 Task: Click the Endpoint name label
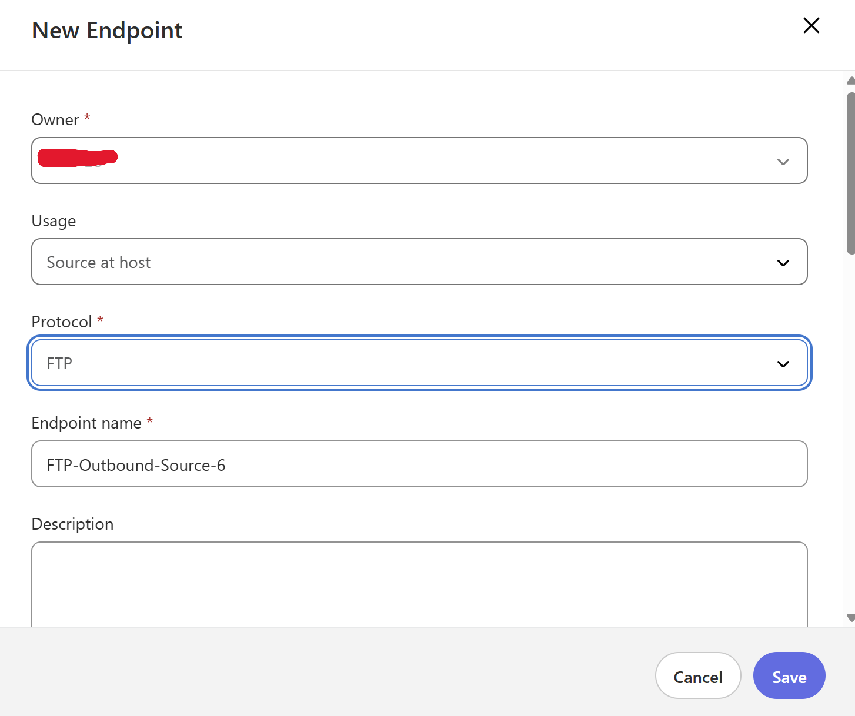point(86,423)
